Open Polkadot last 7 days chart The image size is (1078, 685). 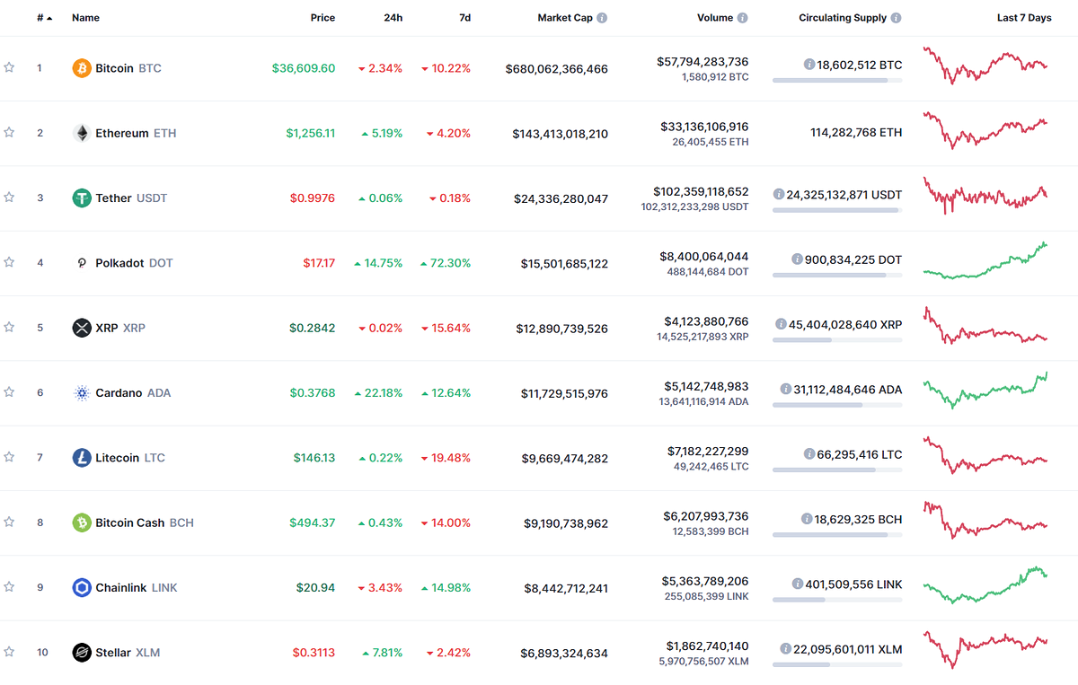point(985,260)
